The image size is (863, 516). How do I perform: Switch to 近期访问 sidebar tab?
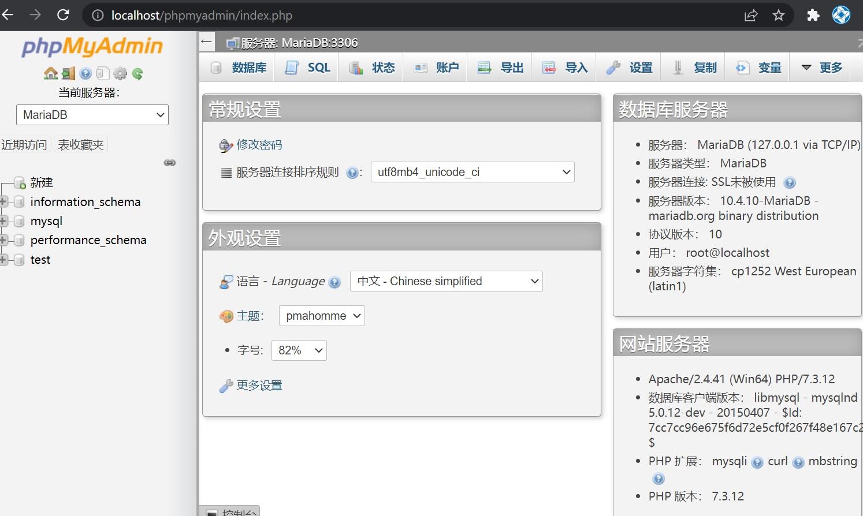pos(24,145)
